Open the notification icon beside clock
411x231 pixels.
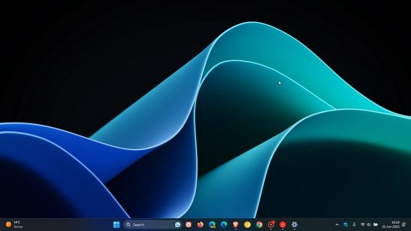pyautogui.click(x=404, y=225)
